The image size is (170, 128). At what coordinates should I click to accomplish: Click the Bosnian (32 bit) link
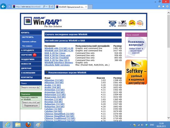pos(54,99)
